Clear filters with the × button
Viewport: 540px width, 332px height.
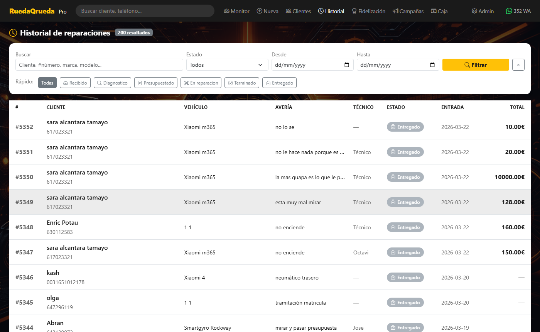tap(518, 65)
